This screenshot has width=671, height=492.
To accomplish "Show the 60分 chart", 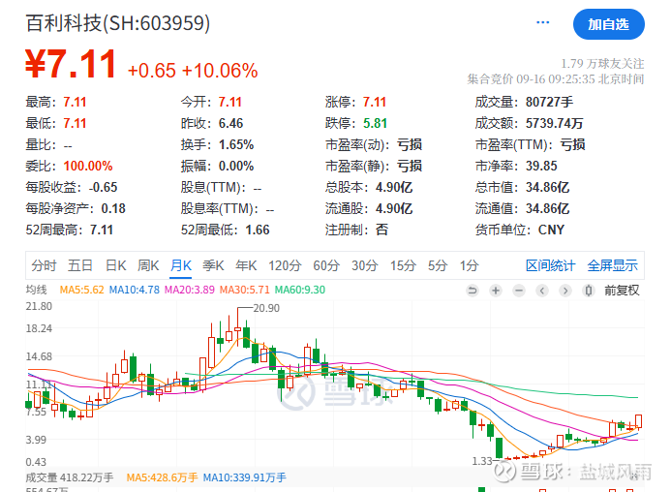I will [x=326, y=265].
